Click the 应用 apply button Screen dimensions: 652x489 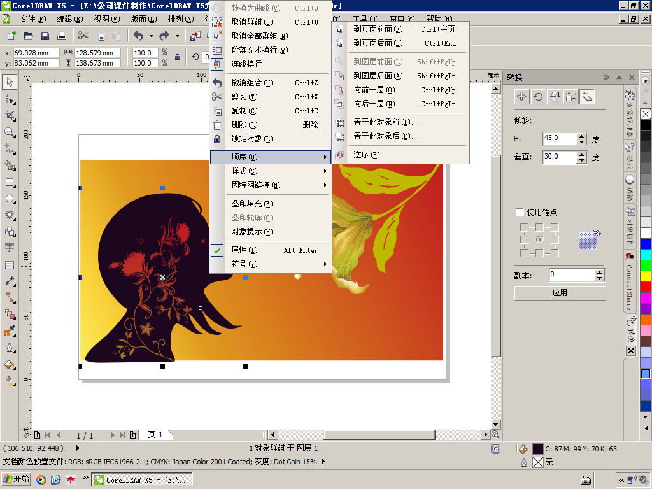tap(560, 293)
